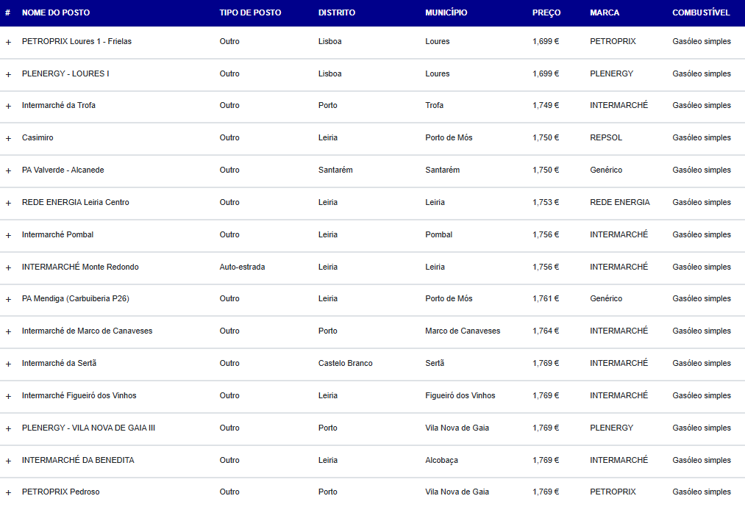Sort by PREÇO column header
The height and width of the screenshot is (507, 745).
(546, 12)
